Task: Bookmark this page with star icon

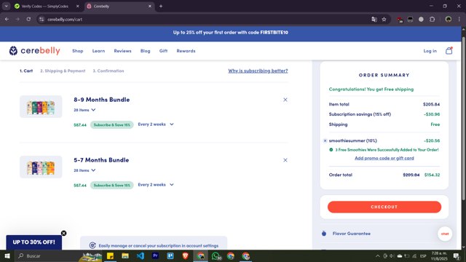Action: [384, 20]
